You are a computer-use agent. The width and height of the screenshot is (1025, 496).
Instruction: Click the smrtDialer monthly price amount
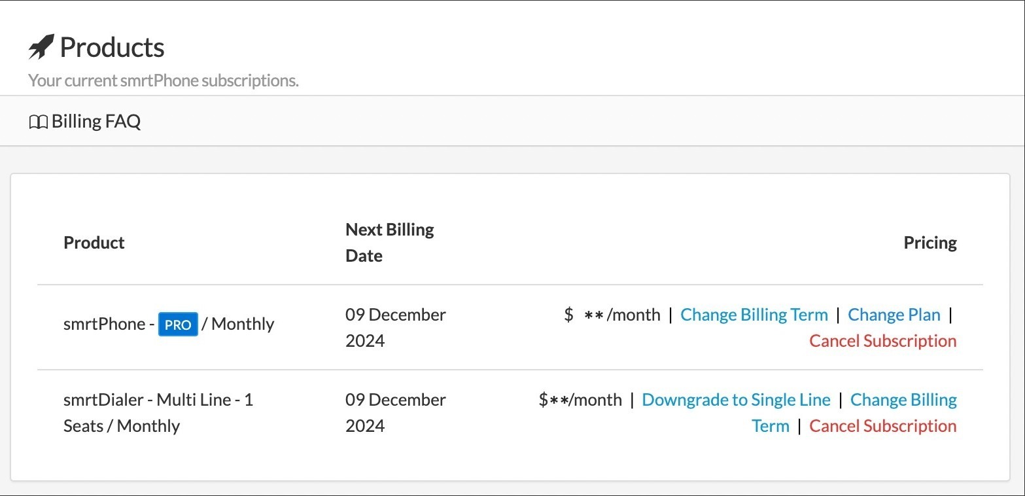point(580,400)
